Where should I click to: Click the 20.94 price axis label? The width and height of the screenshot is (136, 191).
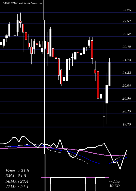coord(126,86)
